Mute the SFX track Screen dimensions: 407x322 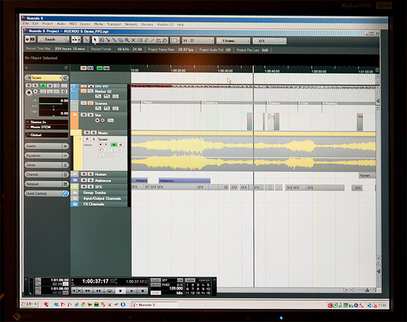coord(84,187)
